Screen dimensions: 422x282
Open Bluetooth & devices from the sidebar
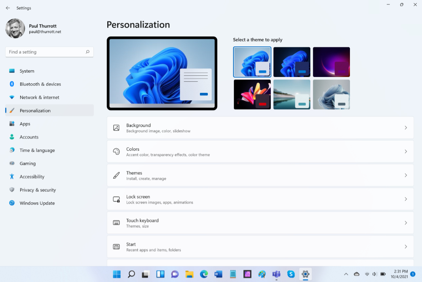tap(40, 84)
